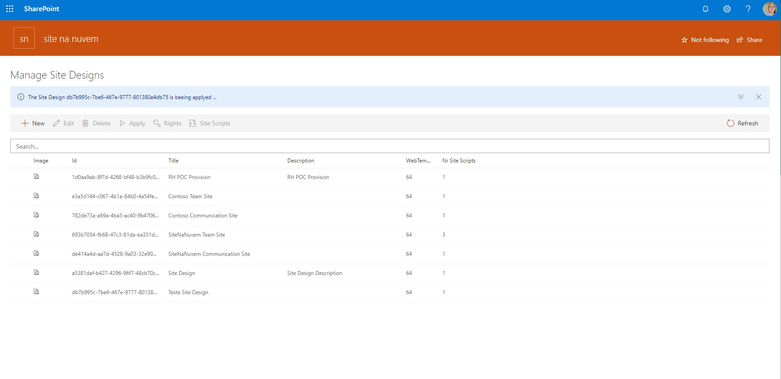Image resolution: width=781 pixels, height=379 pixels.
Task: Click Edit in the command bar
Action: pyautogui.click(x=63, y=123)
